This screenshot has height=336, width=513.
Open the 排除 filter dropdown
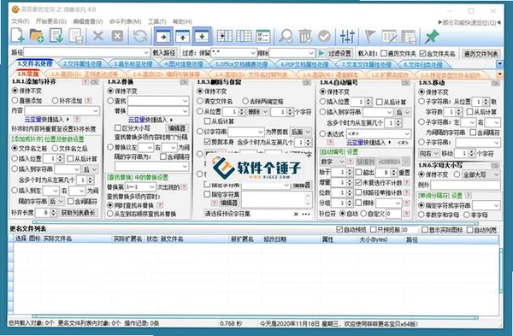(x=311, y=53)
